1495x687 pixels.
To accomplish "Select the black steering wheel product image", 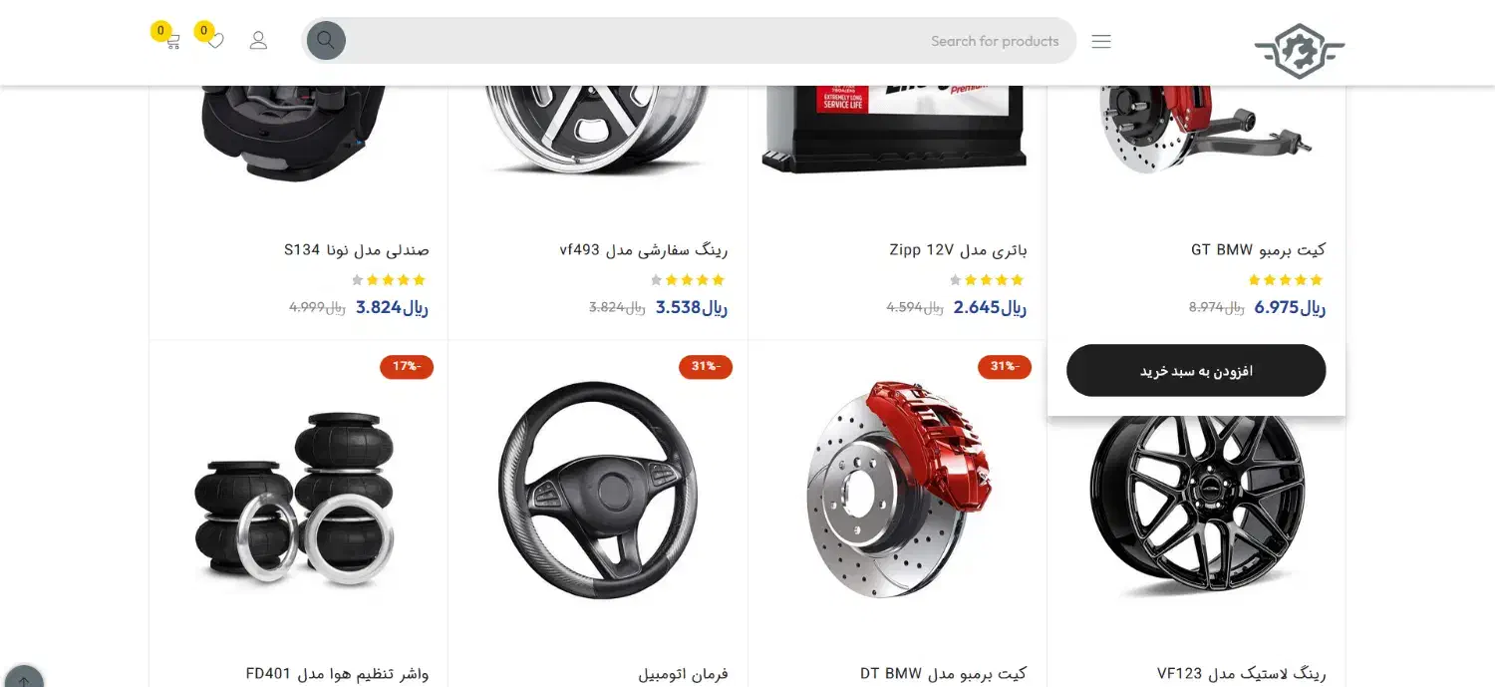I will coord(598,490).
